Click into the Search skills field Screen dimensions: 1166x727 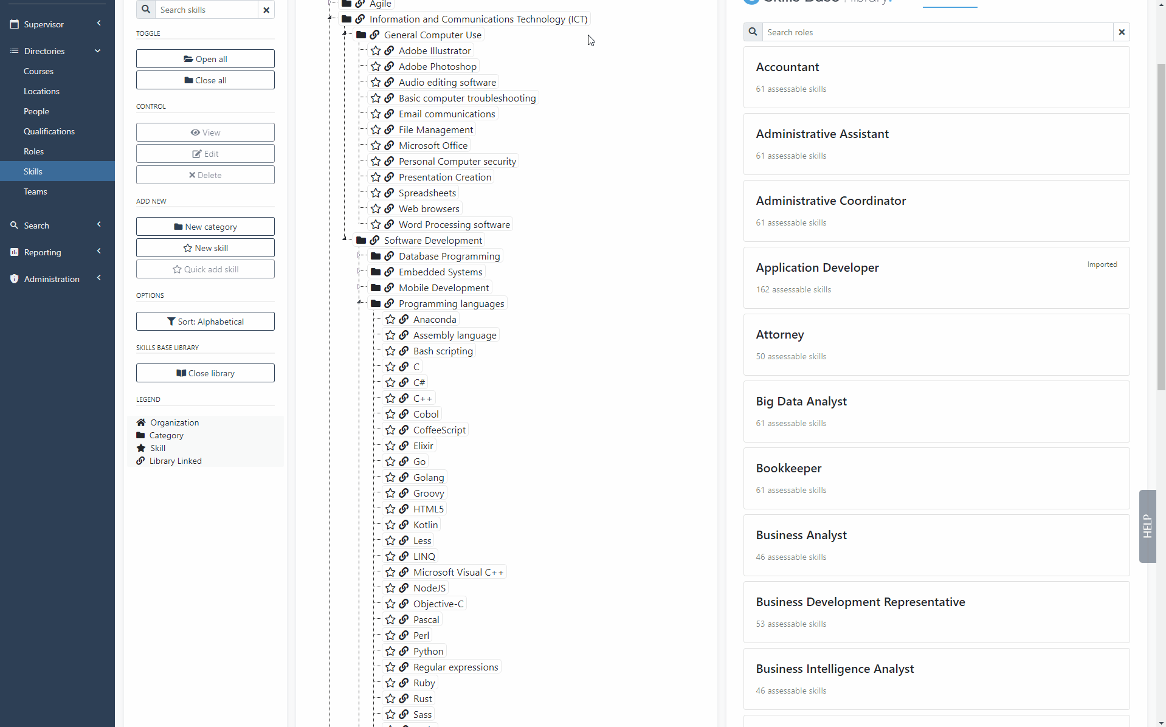[x=206, y=10]
